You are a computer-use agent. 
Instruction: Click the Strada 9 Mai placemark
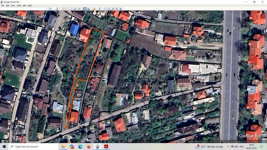click(99, 119)
